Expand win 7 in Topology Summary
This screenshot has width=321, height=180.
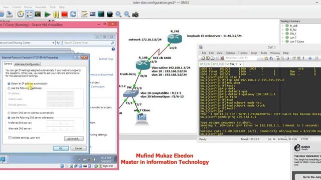[x=283, y=37]
